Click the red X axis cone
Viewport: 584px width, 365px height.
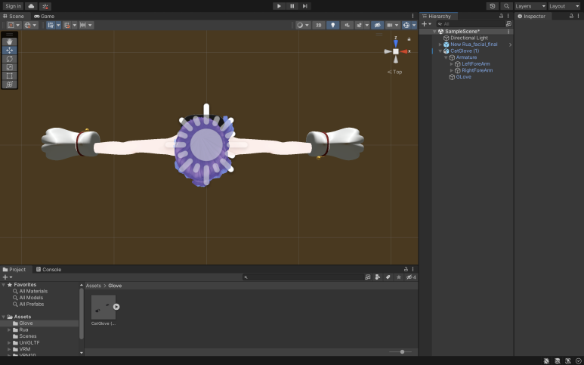point(403,51)
